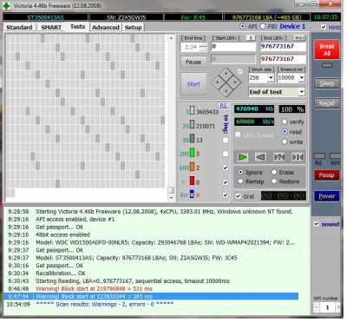
Task: Click the random seek ▶?◀ icon
Action: 279,157
